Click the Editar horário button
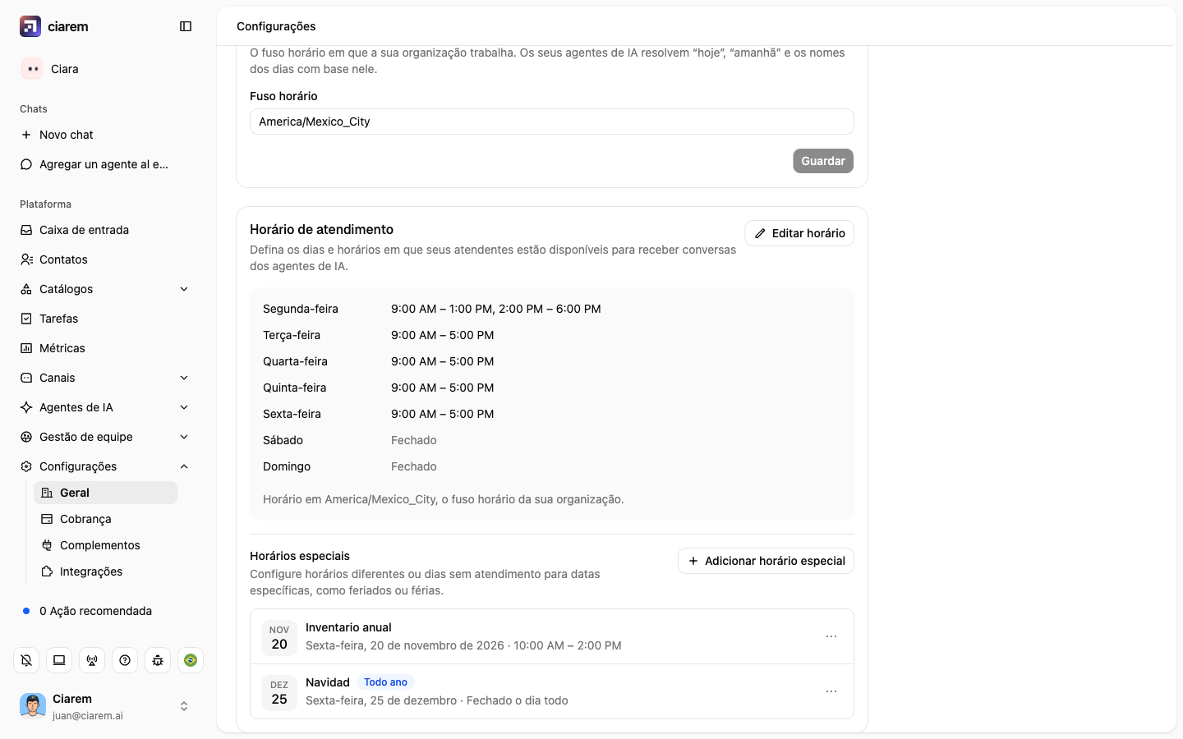Screen dimensions: 1183x739 coord(799,233)
